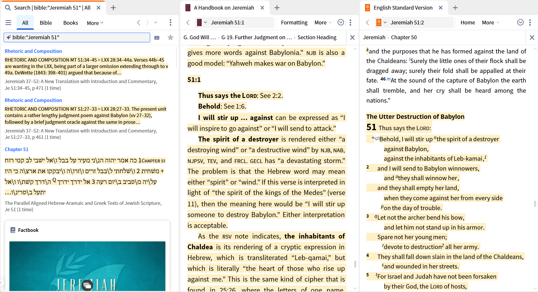538x292 pixels.
Task: Add new tab beside ESV tab
Action: pos(455,8)
